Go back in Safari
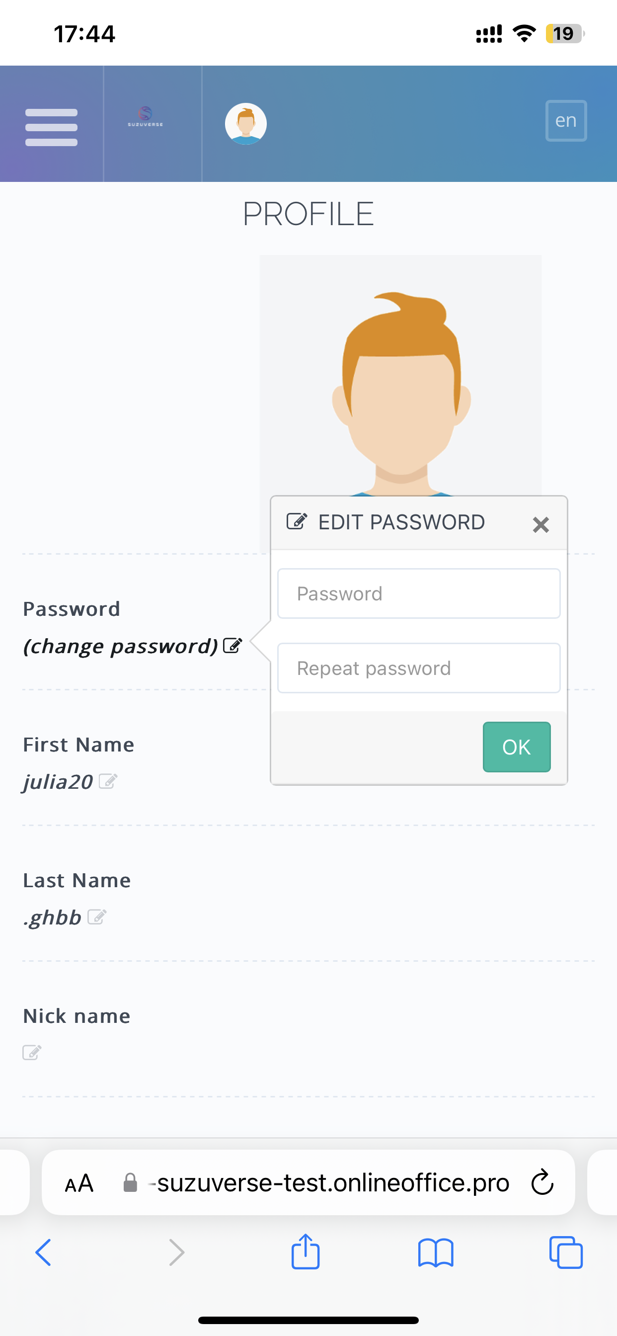 pos(44,1252)
